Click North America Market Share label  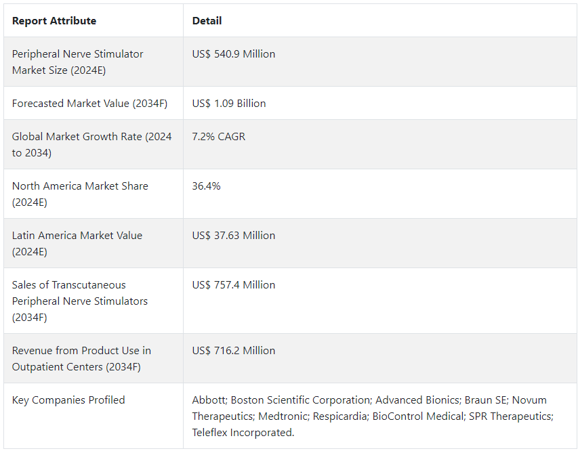point(80,194)
